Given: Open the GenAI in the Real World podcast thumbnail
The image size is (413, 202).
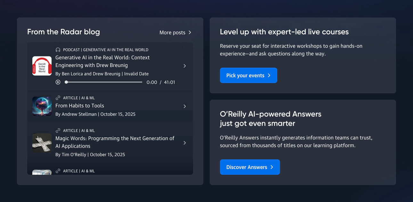Looking at the screenshot, I should tap(42, 66).
